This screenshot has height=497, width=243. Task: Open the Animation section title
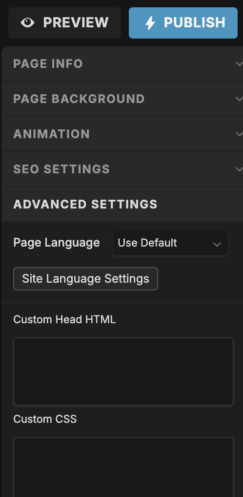click(x=51, y=134)
